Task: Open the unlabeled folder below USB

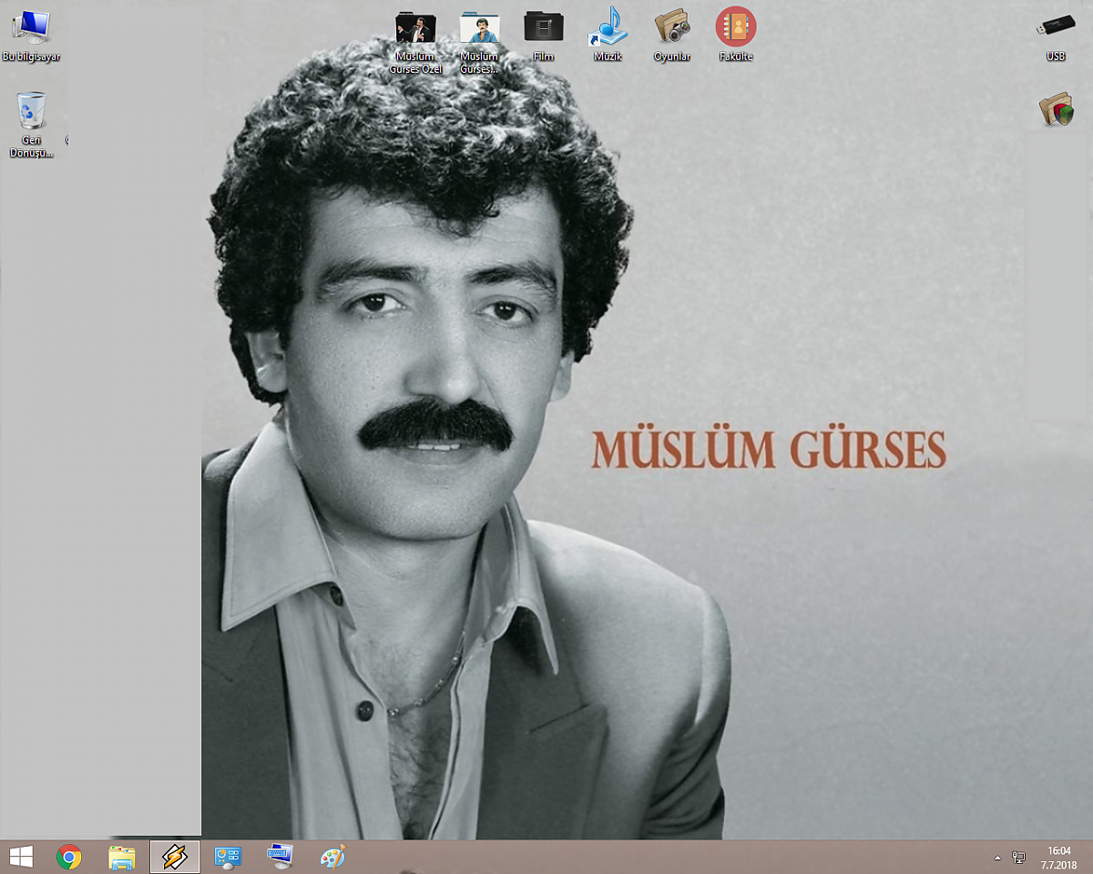Action: tap(1057, 110)
